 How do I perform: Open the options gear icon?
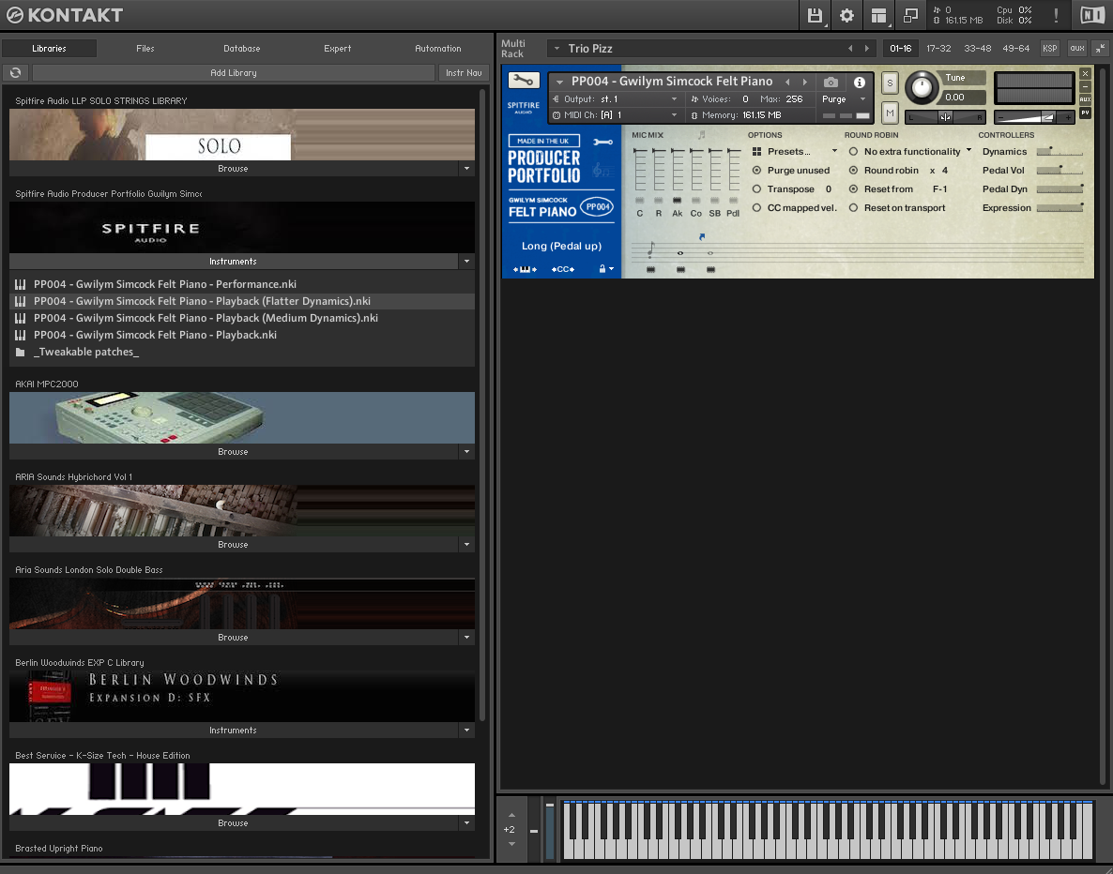(846, 16)
